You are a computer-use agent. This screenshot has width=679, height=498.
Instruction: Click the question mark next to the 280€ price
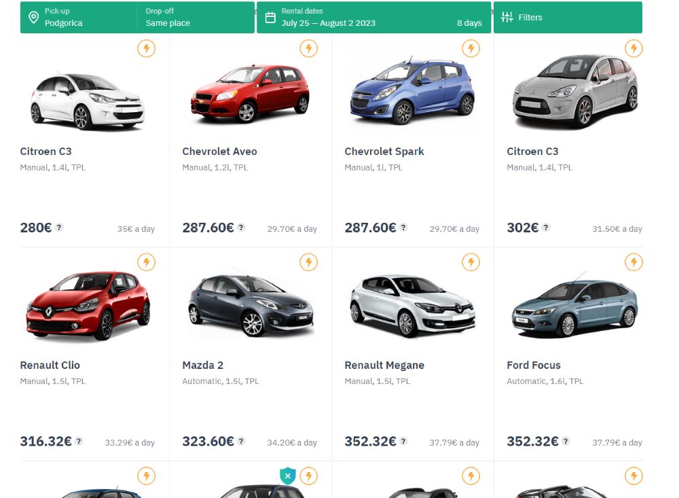point(59,228)
